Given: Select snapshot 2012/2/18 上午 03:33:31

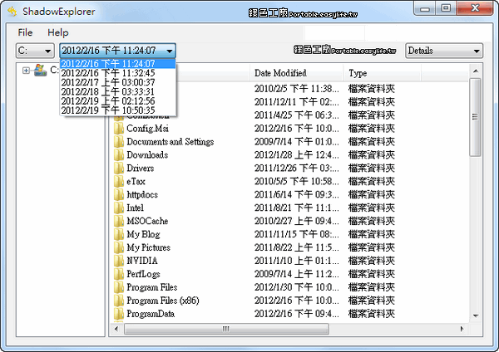Looking at the screenshot, I should coord(117,91).
